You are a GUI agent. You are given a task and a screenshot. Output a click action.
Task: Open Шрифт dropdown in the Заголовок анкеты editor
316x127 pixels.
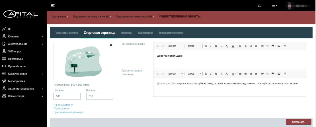[175, 46]
